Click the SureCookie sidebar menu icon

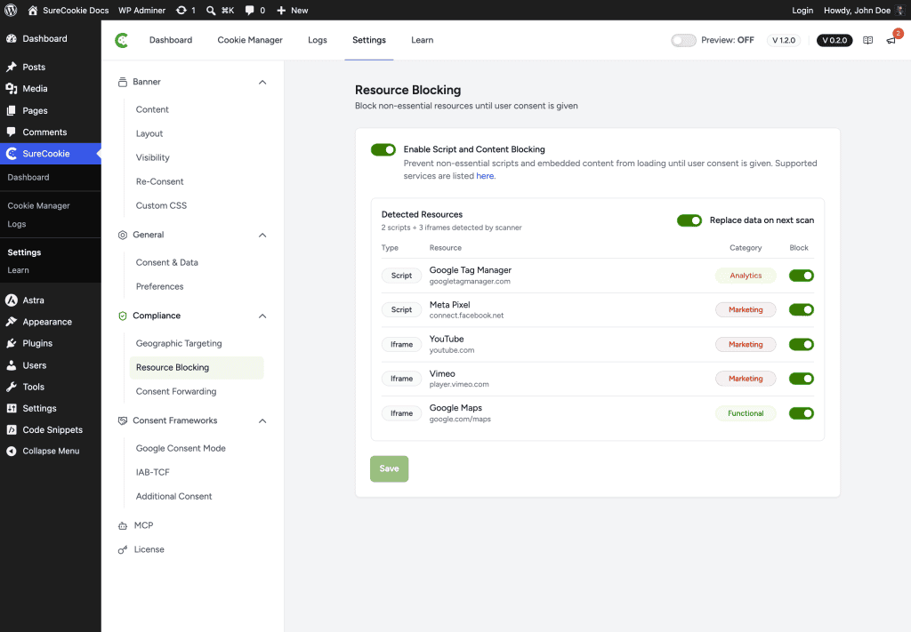11,153
